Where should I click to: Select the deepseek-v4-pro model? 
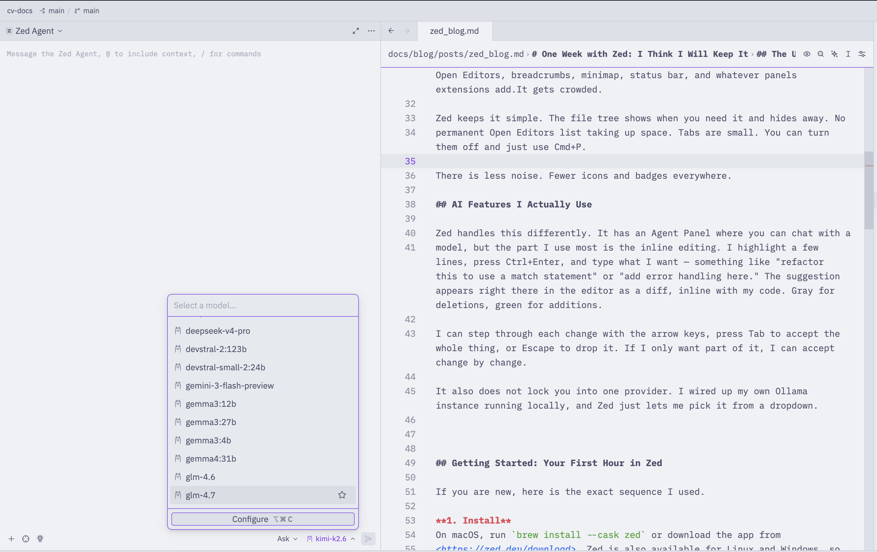tap(263, 331)
